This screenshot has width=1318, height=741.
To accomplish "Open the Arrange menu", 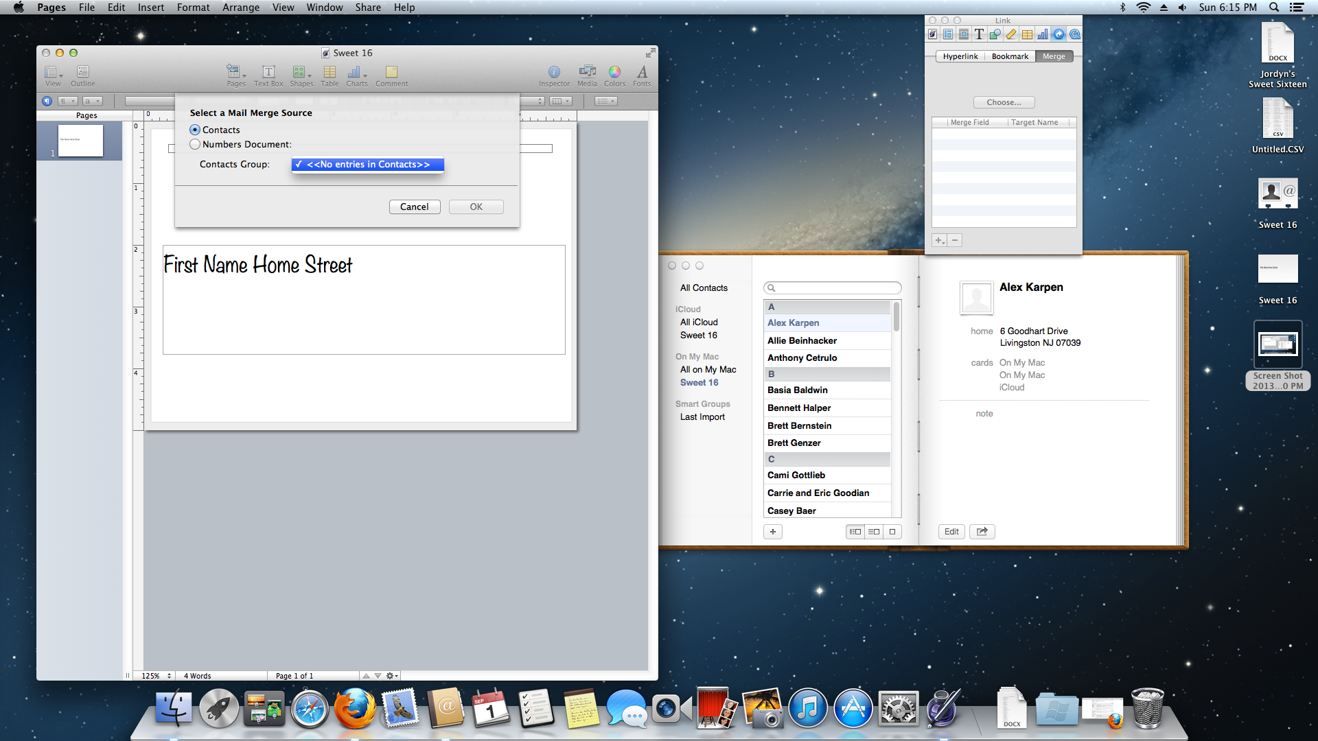I will pos(241,8).
